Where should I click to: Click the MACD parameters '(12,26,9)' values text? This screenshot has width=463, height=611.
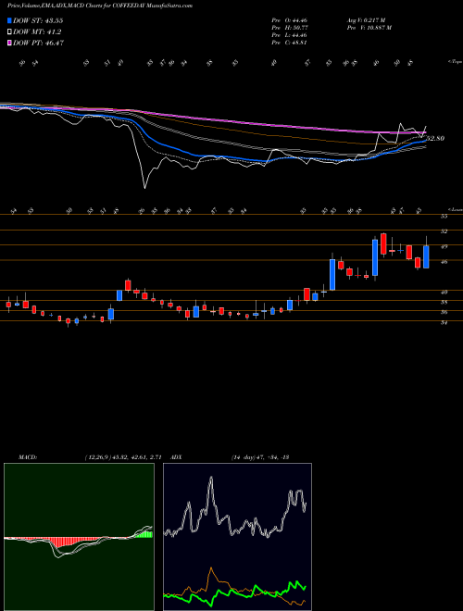click(x=123, y=457)
